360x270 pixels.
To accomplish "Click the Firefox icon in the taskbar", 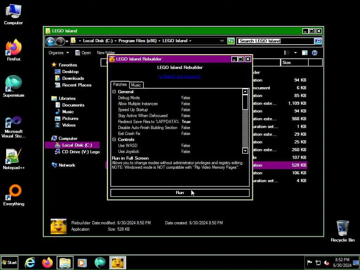I will [x=47, y=263].
